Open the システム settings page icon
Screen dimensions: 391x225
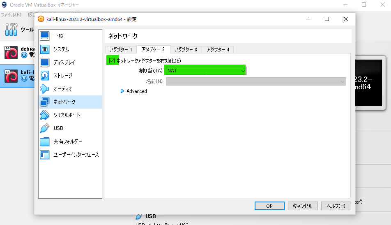pyautogui.click(x=45, y=49)
